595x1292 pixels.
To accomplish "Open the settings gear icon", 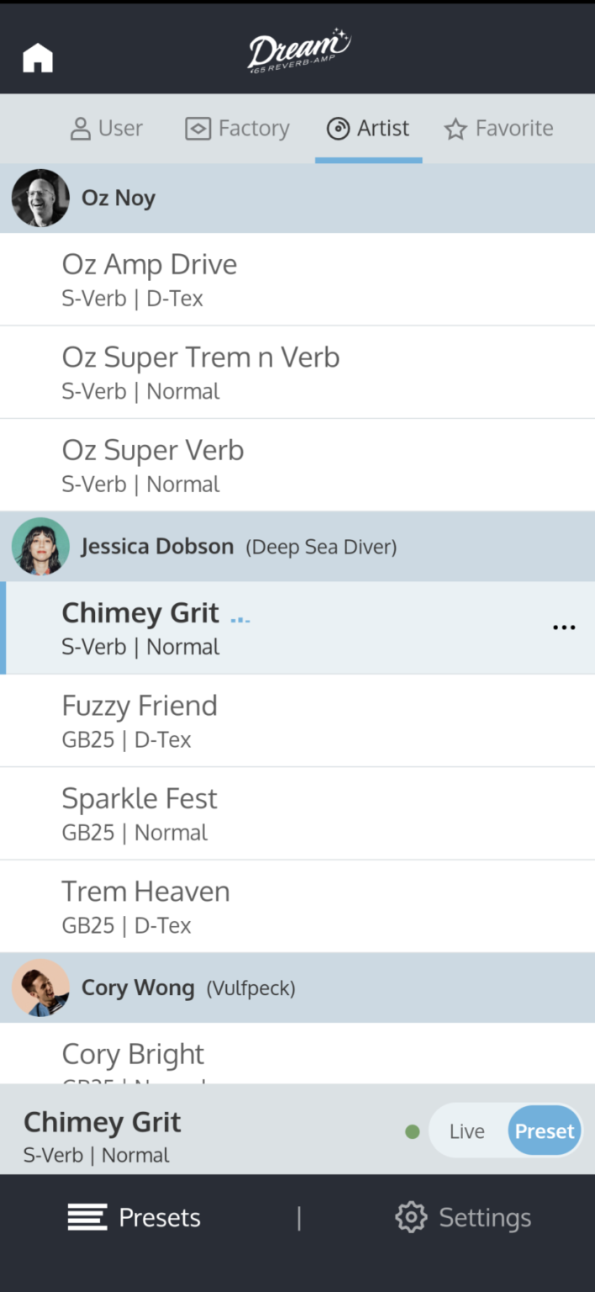I will (x=411, y=1217).
